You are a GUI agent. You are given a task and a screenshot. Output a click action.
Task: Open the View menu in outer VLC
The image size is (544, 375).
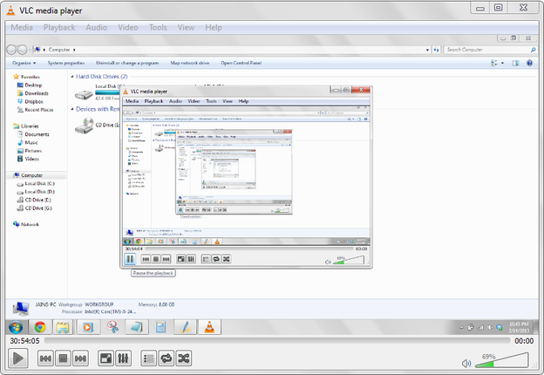(186, 27)
